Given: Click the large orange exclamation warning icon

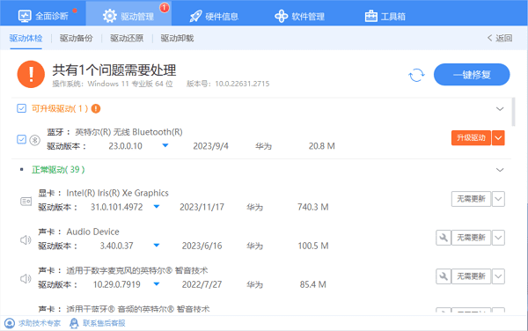Looking at the screenshot, I should click(31, 74).
